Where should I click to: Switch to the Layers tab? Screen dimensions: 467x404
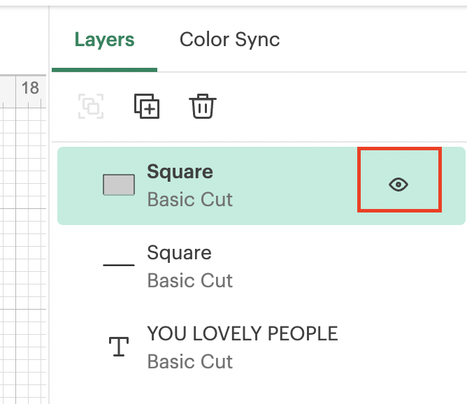(104, 40)
